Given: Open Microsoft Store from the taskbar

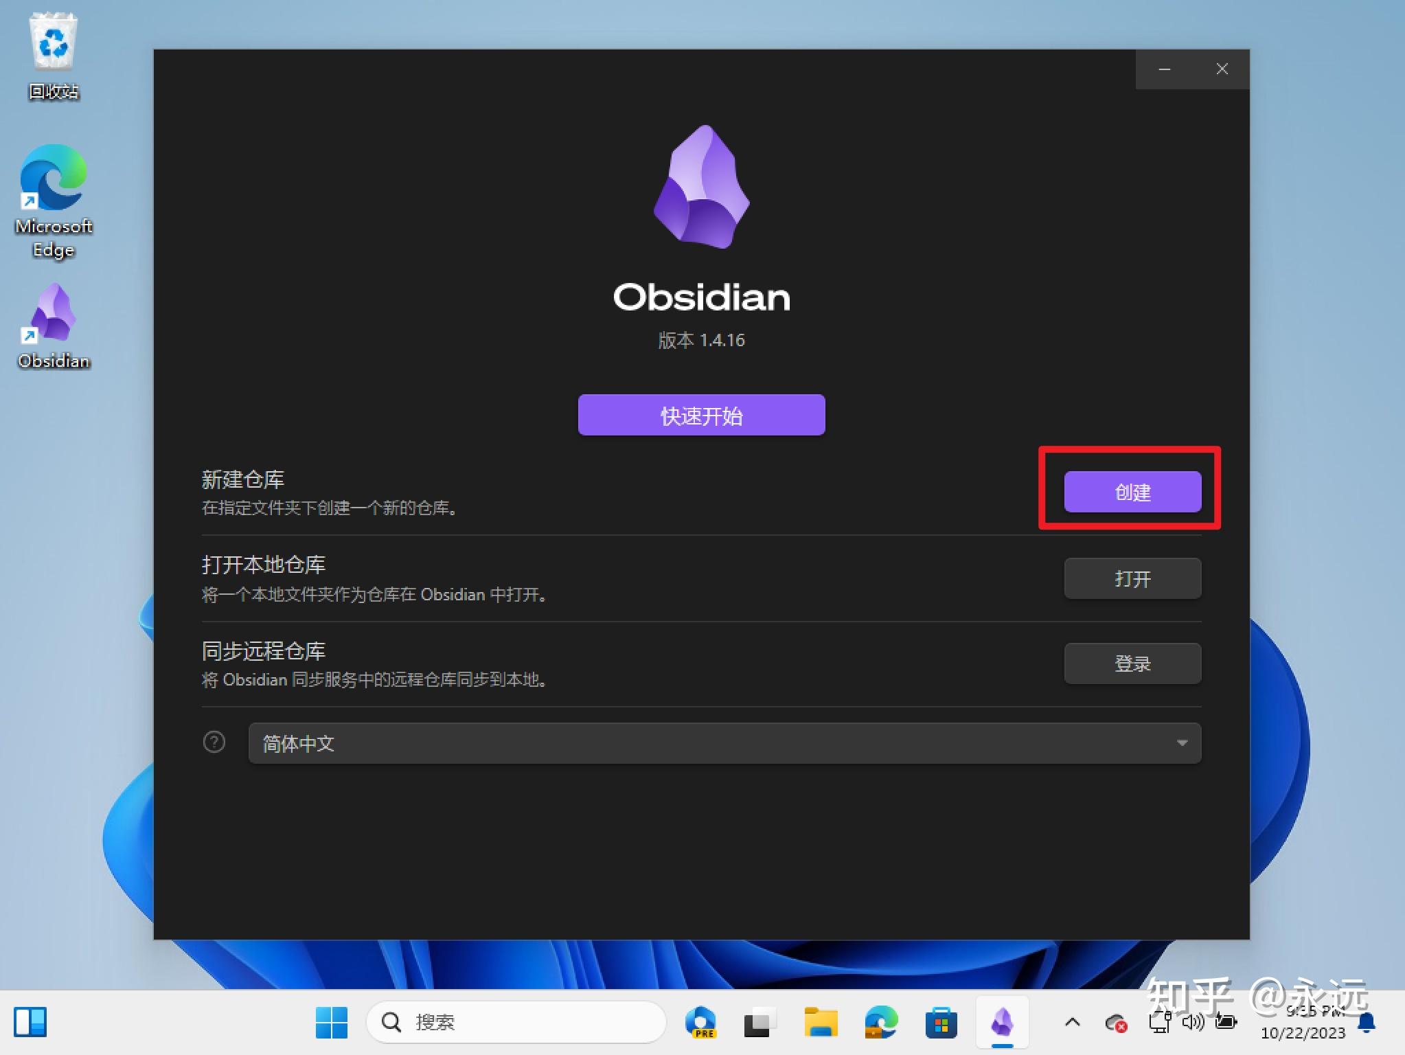Looking at the screenshot, I should 941,1022.
